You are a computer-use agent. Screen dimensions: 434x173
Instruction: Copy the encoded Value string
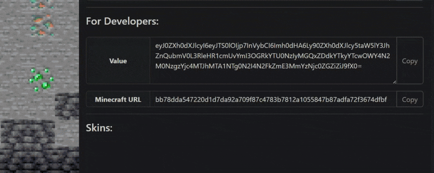click(410, 61)
